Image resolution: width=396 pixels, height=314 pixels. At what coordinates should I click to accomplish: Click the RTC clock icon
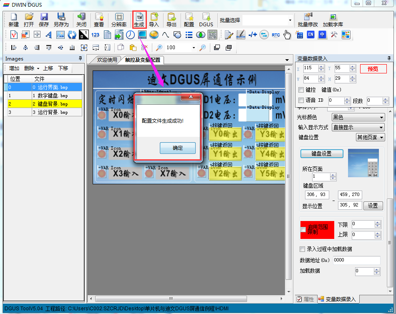pos(275,35)
